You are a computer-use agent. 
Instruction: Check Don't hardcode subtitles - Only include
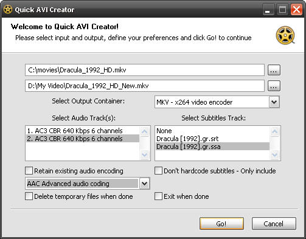coord(158,171)
